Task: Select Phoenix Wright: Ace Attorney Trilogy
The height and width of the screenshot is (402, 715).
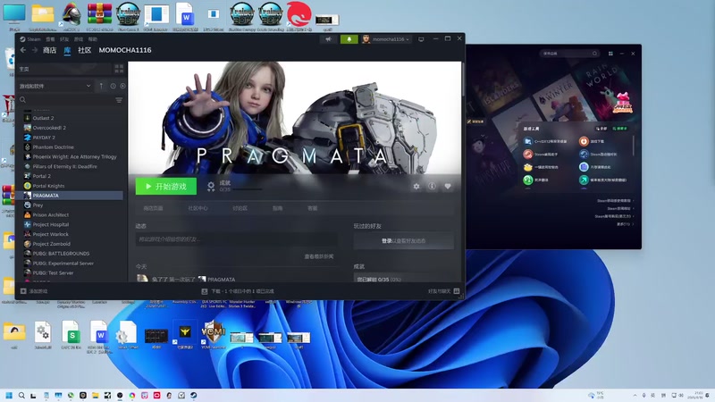Action: click(73, 157)
